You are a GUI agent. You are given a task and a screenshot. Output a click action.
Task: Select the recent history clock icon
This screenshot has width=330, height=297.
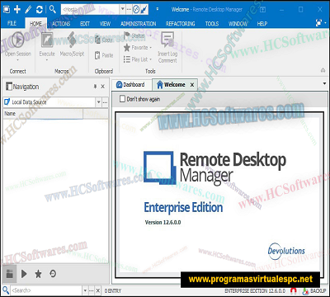click(x=53, y=274)
